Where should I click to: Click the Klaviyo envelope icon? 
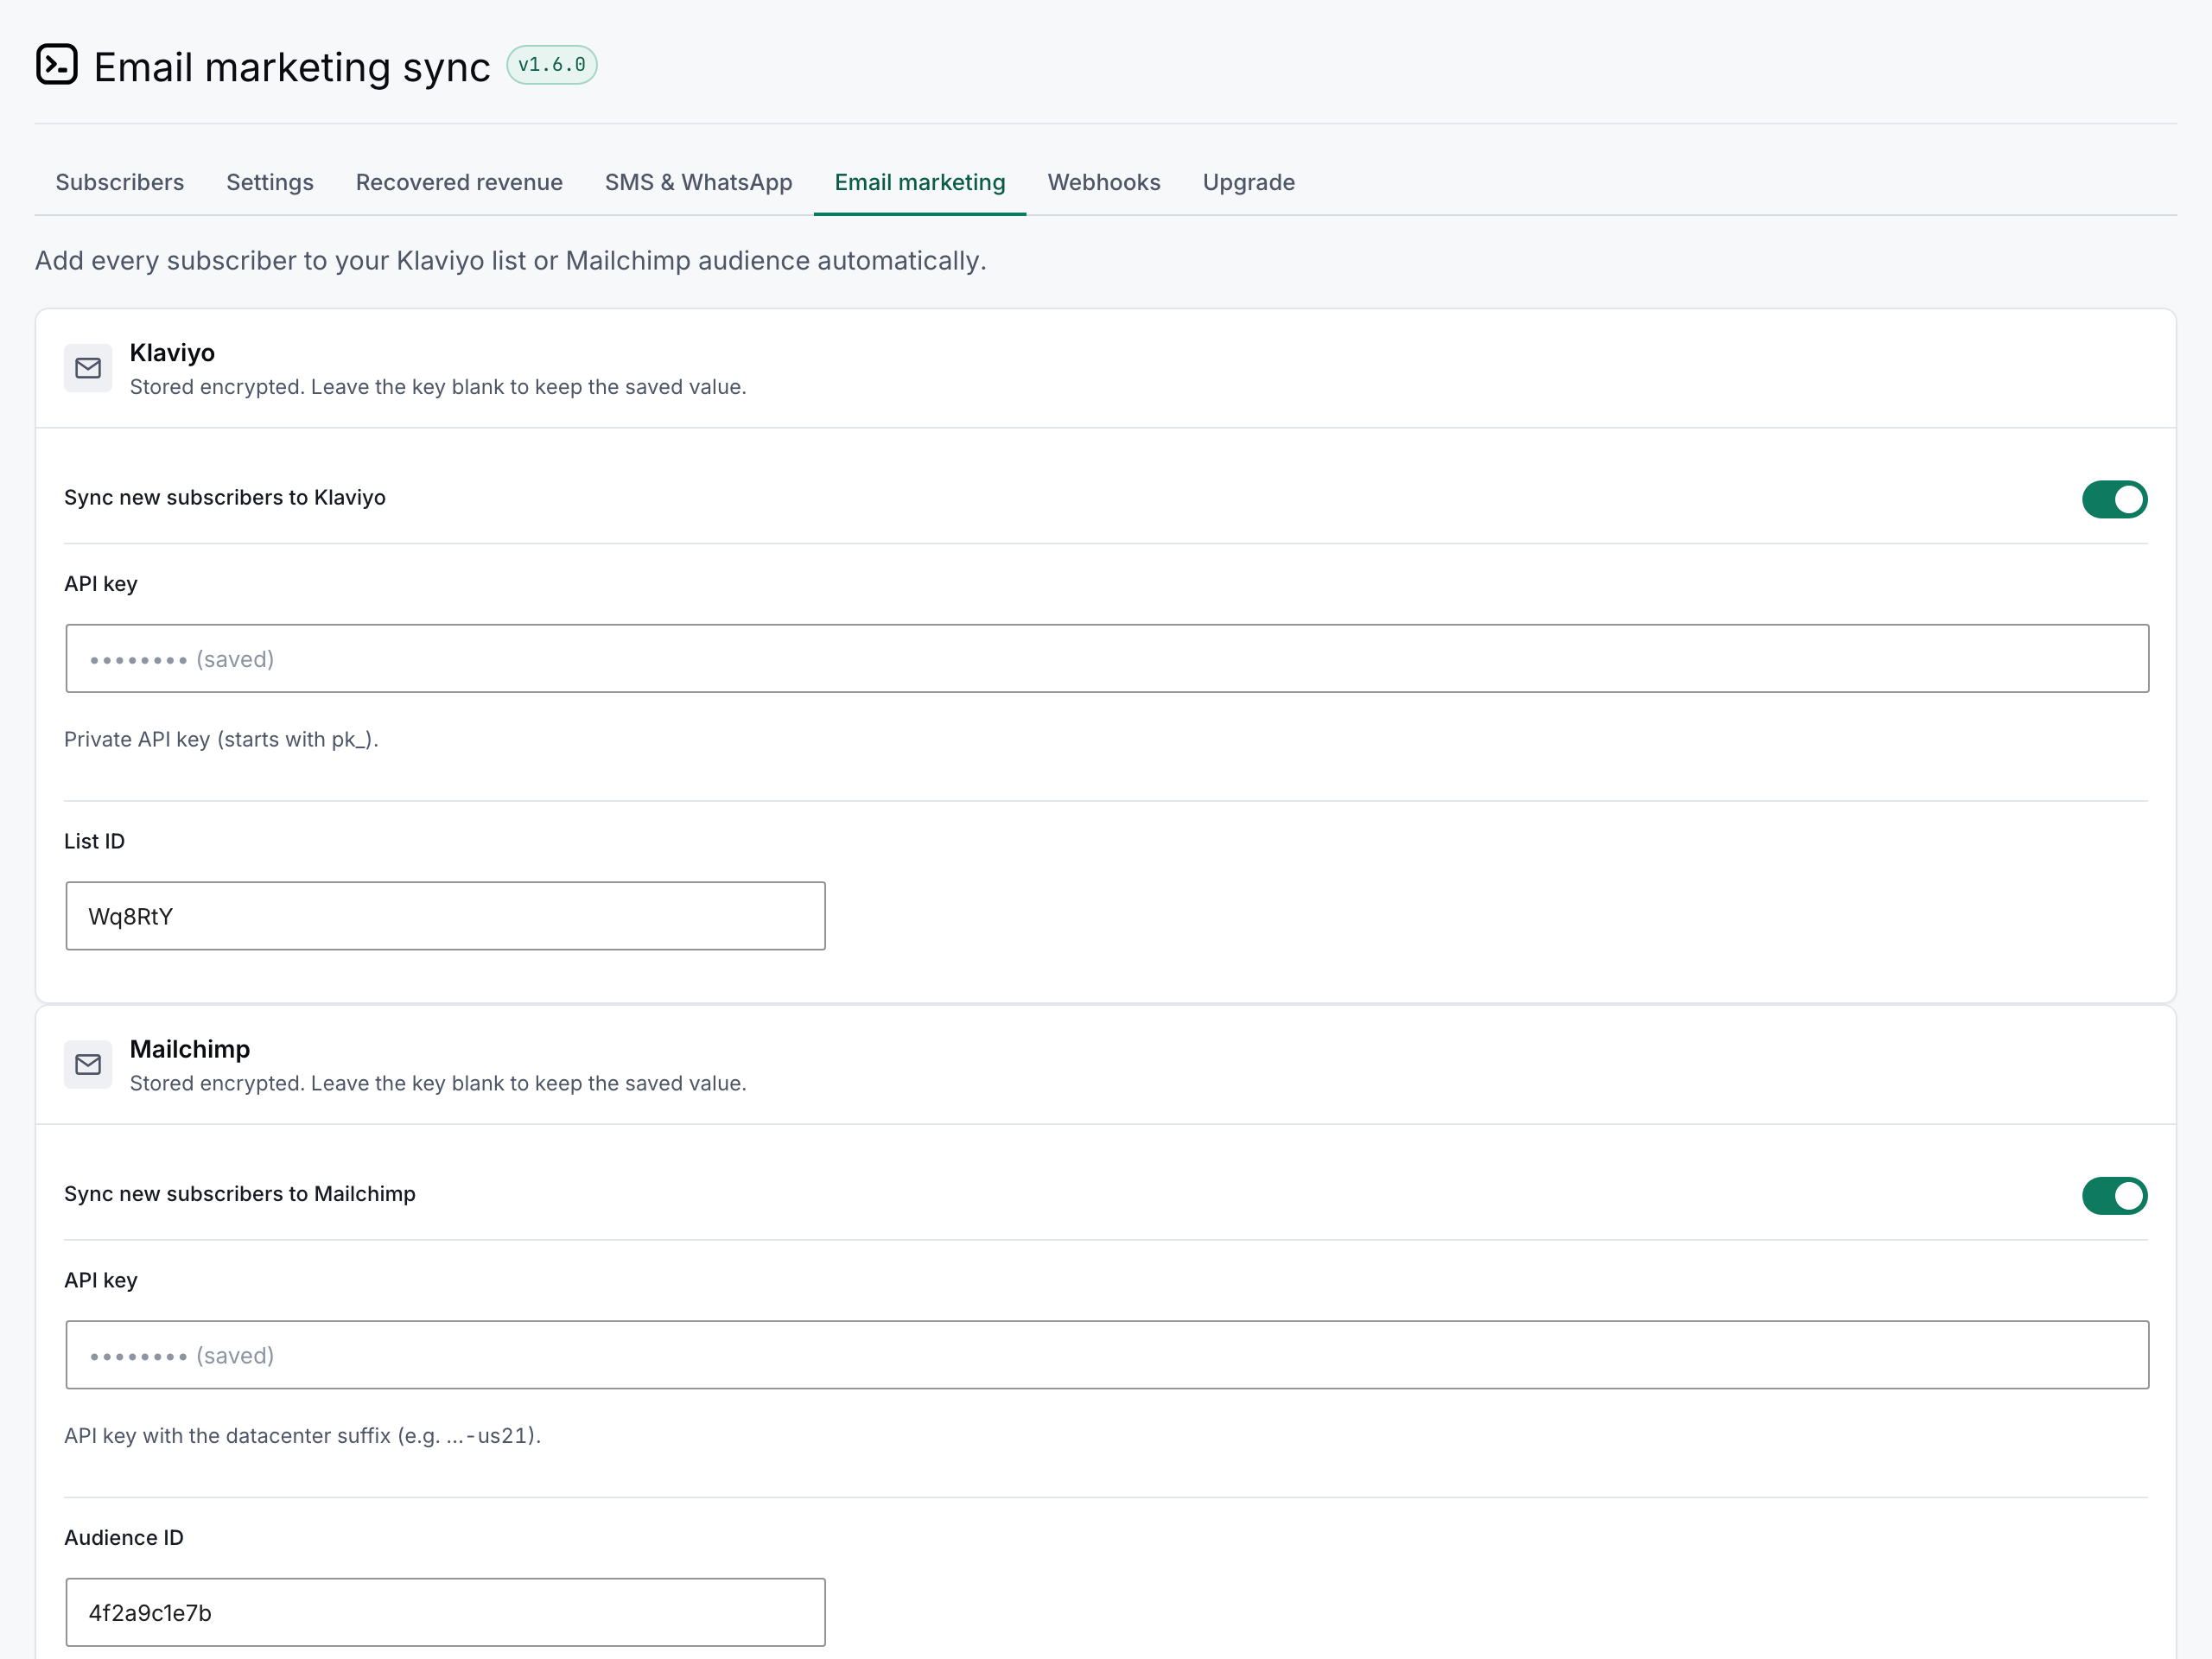click(x=88, y=368)
